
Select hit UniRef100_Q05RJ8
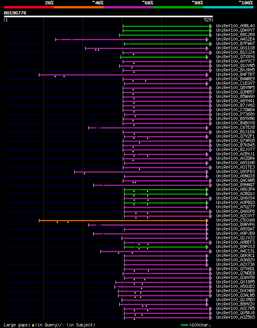(x=235, y=313)
